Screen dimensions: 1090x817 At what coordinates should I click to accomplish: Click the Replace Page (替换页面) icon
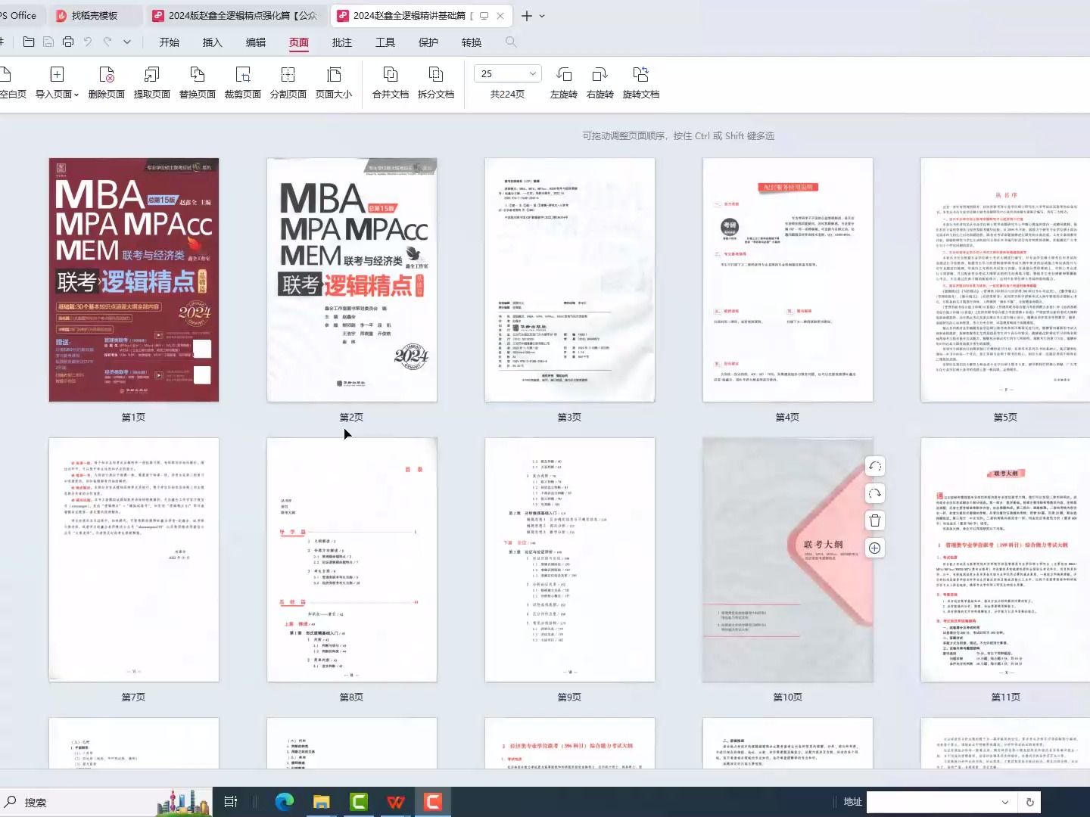click(x=197, y=74)
